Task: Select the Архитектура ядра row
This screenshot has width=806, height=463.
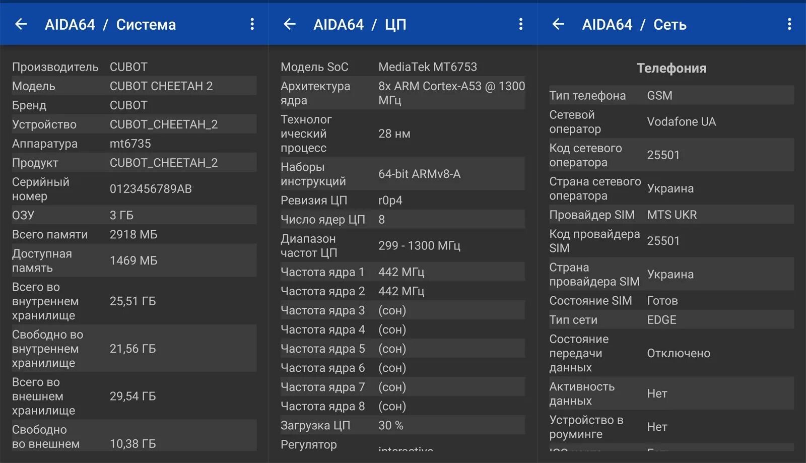Action: [x=403, y=93]
